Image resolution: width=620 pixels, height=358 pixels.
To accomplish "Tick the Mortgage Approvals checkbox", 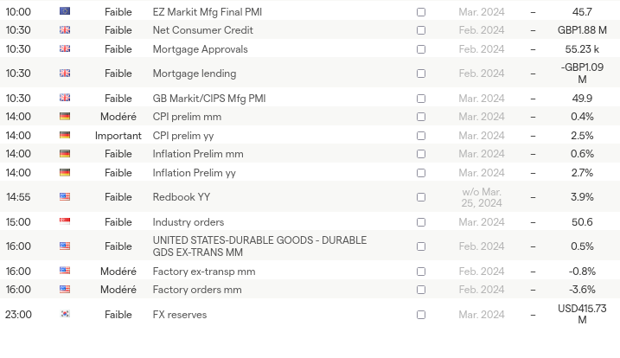I will 421,49.
